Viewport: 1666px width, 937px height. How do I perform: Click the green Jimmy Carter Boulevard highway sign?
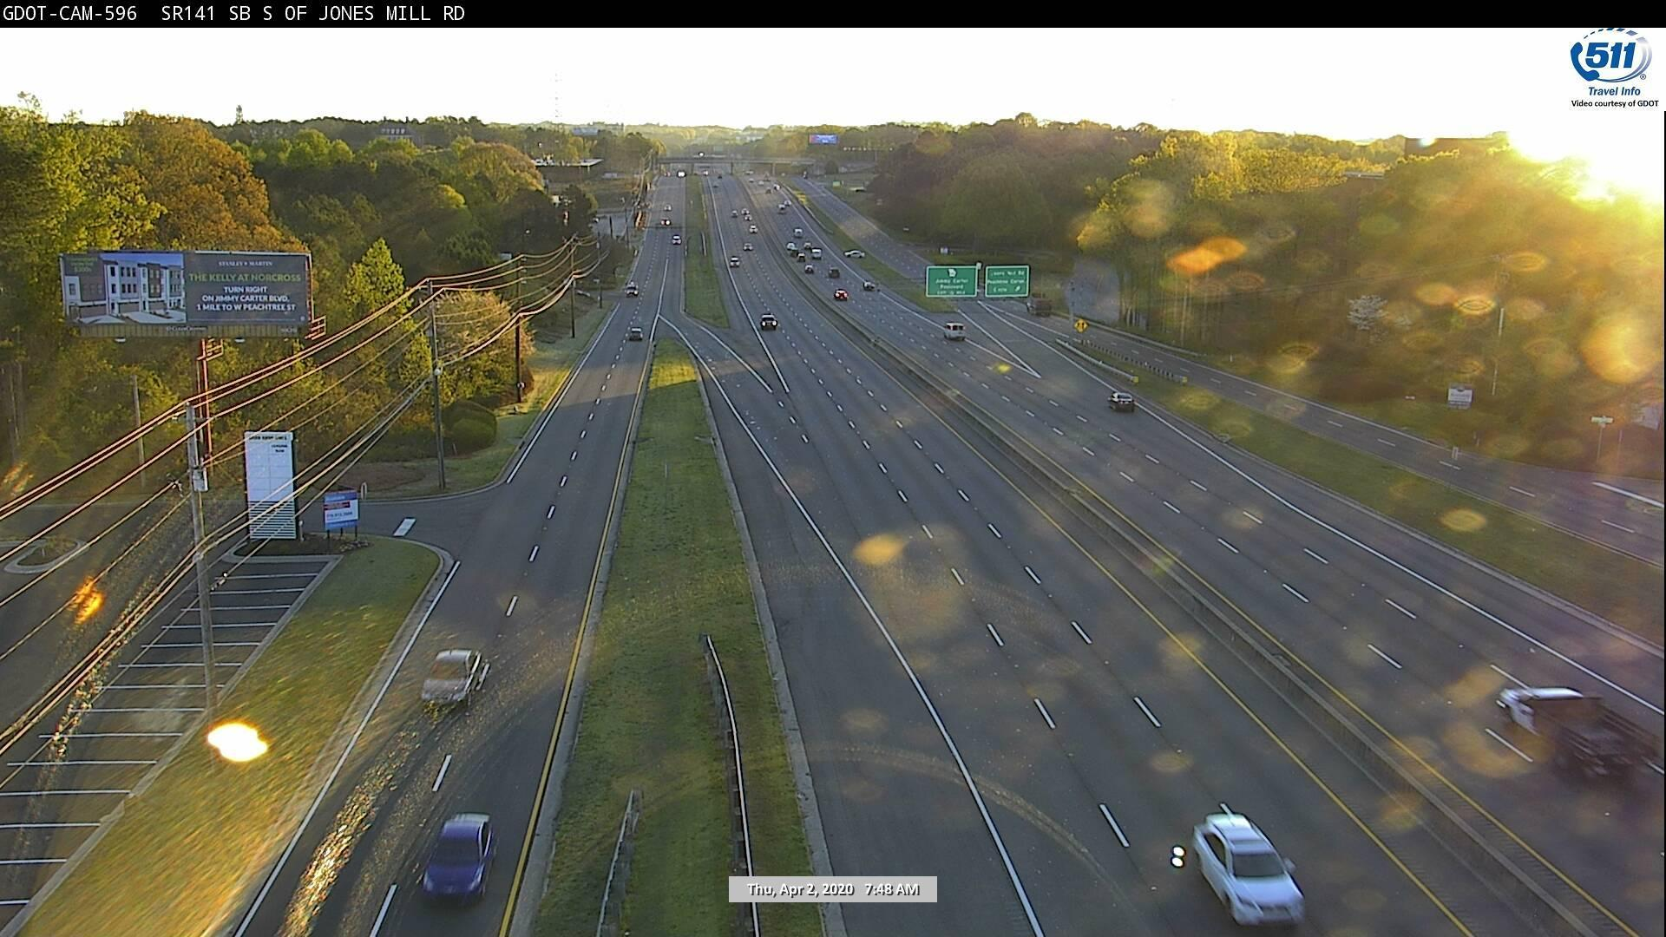(952, 281)
